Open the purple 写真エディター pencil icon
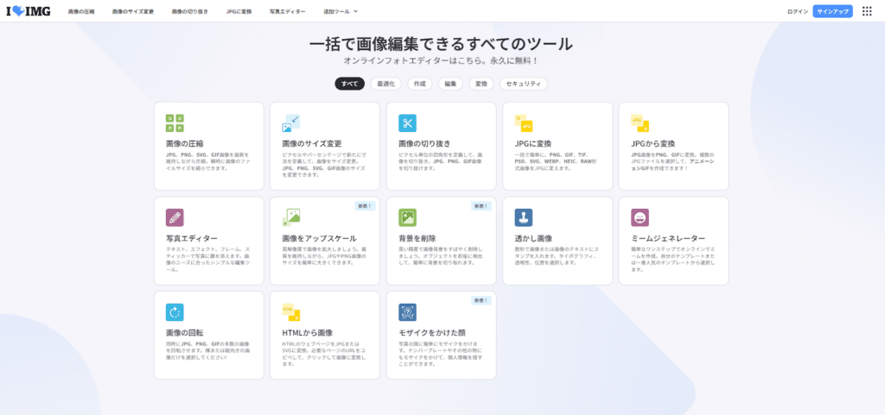 [175, 217]
